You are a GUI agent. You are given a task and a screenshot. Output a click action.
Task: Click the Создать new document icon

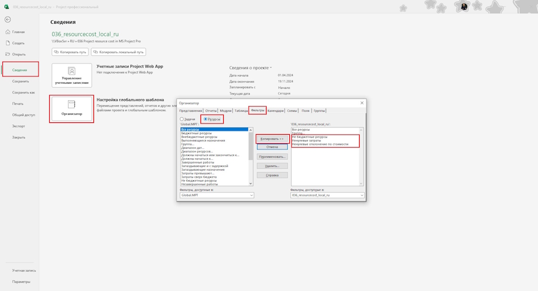pyautogui.click(x=8, y=43)
